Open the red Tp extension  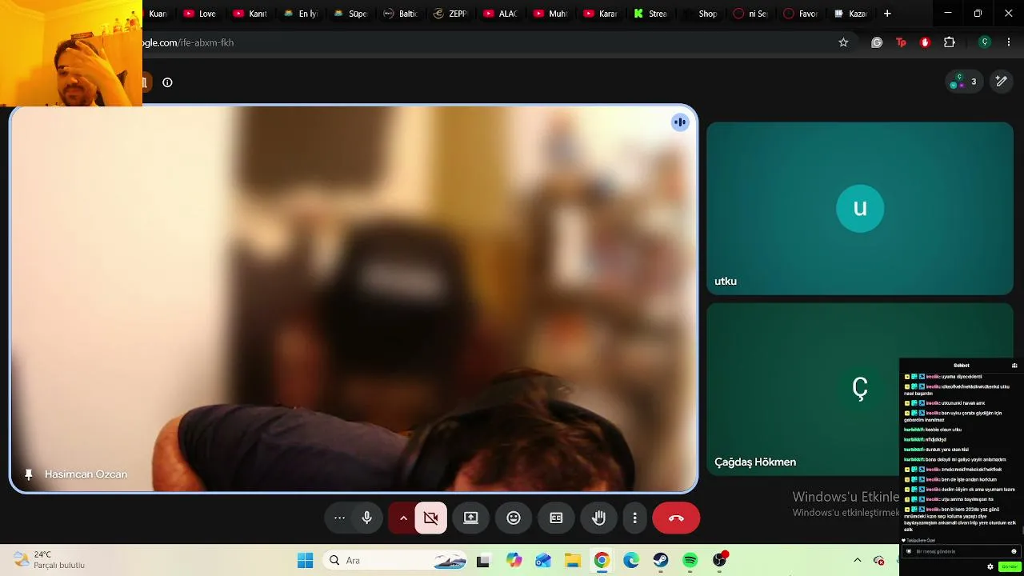[x=901, y=42]
